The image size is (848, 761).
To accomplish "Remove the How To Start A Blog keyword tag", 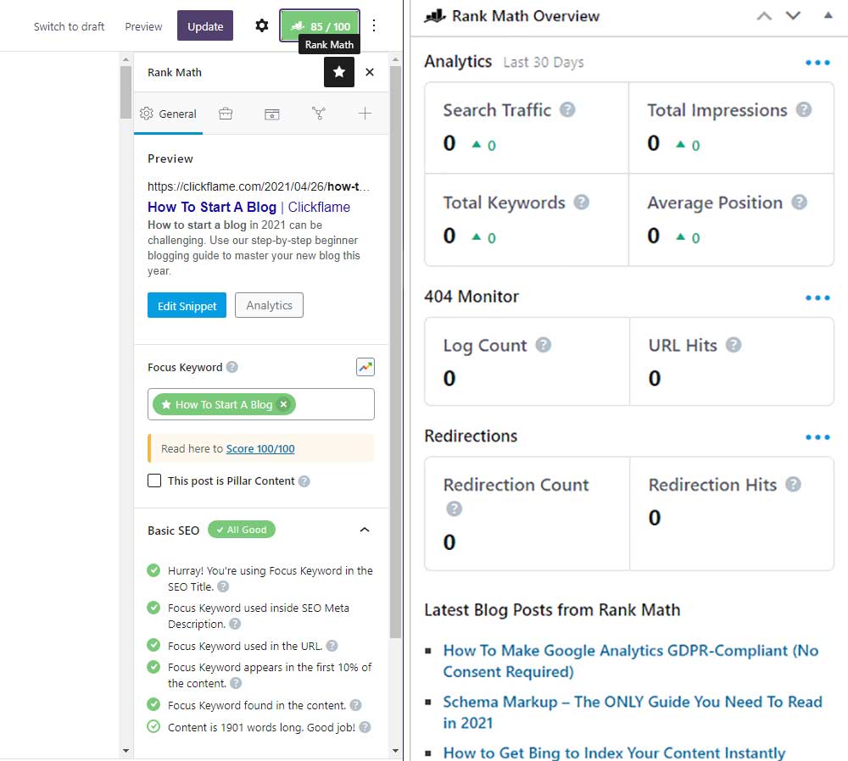I will [x=284, y=404].
